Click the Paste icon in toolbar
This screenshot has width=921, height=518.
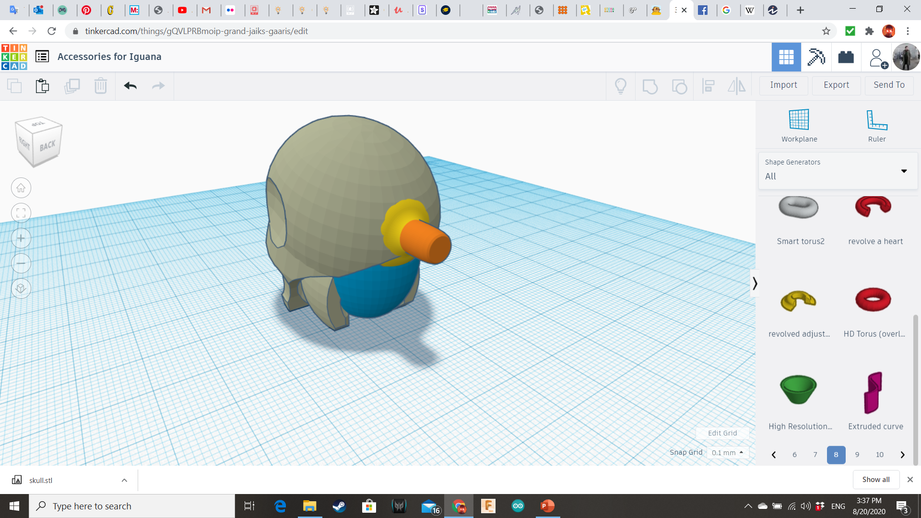tap(42, 86)
